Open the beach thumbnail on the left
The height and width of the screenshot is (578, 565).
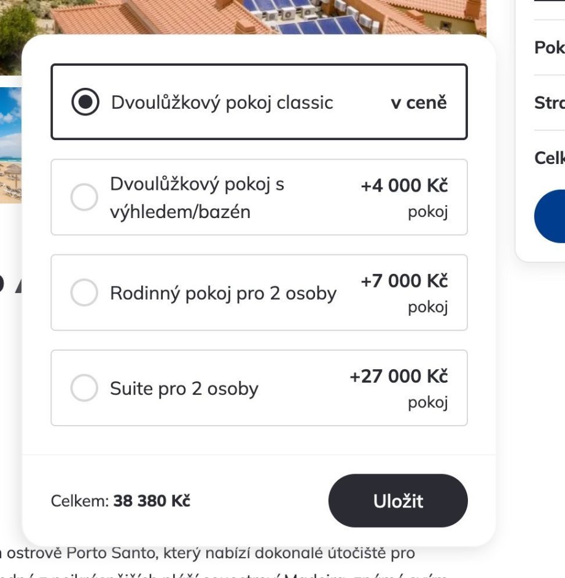[10, 144]
